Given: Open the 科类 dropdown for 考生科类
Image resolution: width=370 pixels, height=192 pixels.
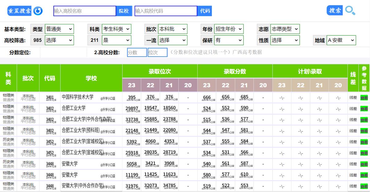Looking at the screenshot, I should pyautogui.click(x=116, y=29).
